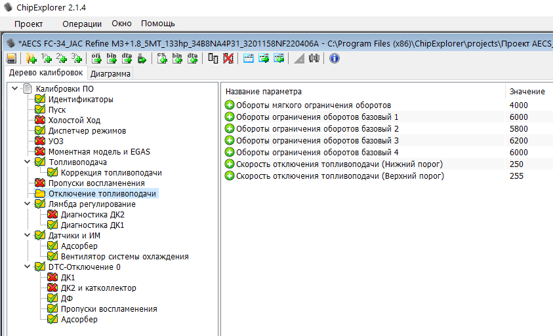This screenshot has height=336, width=553.
Task: Collapse the Топливоподача tree node
Action: 27,162
